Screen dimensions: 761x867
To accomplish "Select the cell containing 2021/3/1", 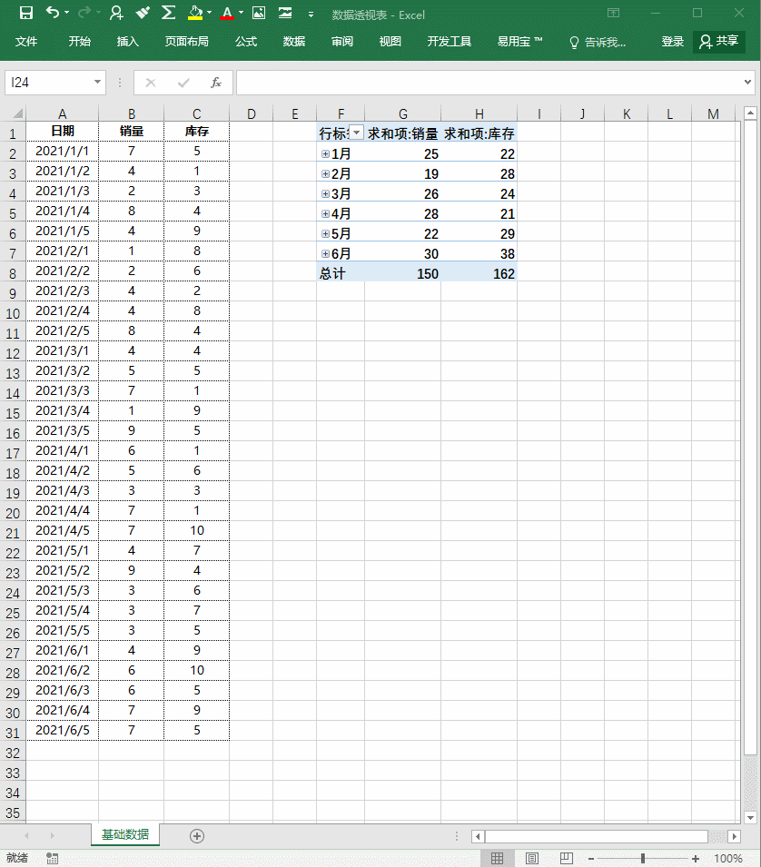I will [x=63, y=350].
